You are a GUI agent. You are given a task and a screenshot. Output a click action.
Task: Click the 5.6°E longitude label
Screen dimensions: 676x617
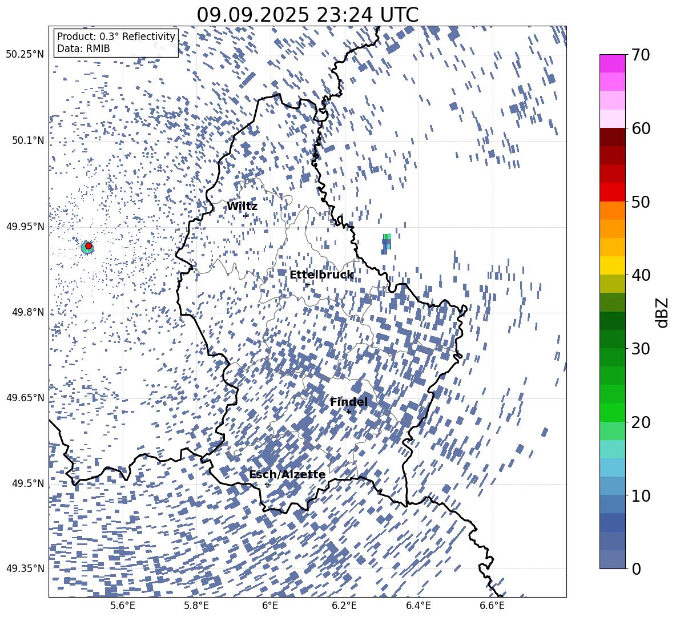(123, 606)
